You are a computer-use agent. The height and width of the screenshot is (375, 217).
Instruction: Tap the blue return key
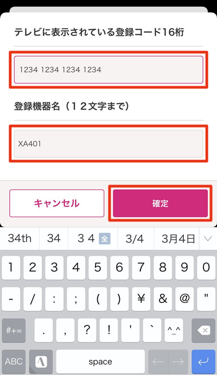coord(204,361)
